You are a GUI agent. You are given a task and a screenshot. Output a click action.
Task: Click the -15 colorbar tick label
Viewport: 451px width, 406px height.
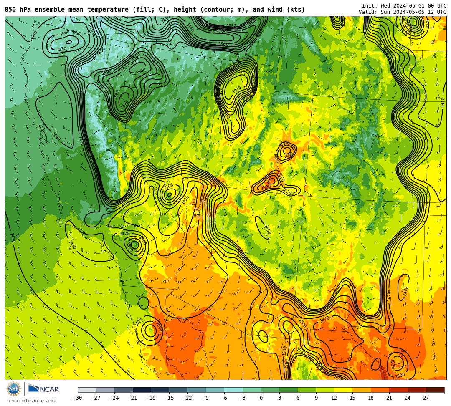click(x=170, y=398)
